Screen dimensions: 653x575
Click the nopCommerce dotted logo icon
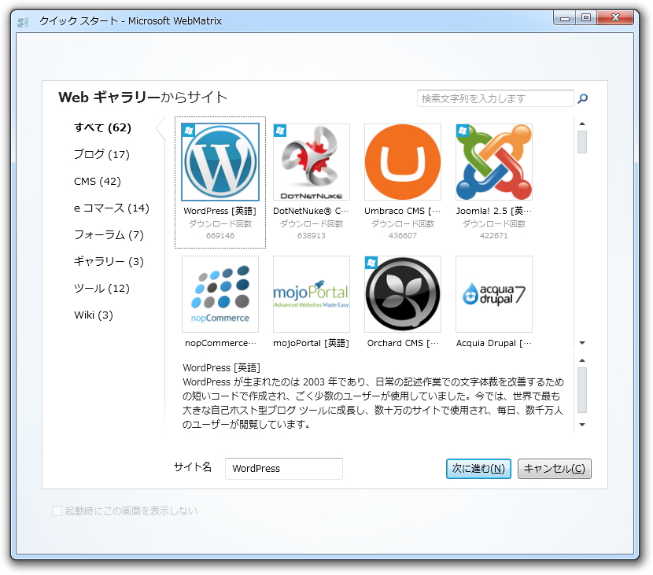click(220, 293)
